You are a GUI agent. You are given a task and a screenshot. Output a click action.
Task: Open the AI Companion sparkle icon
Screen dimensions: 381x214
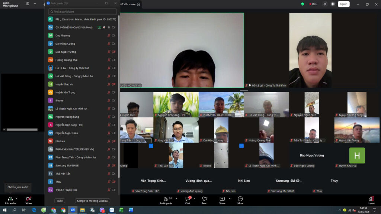click(325, 4)
